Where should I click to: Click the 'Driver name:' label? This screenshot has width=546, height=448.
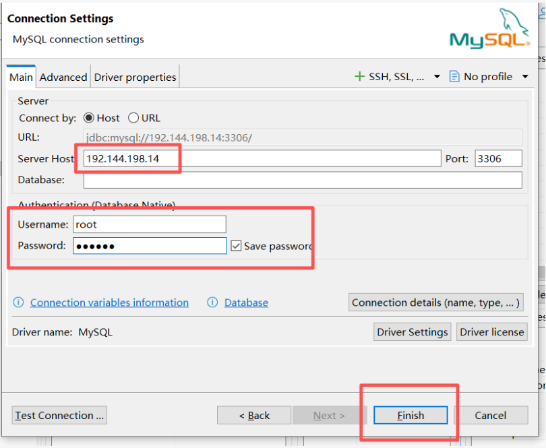coord(42,332)
